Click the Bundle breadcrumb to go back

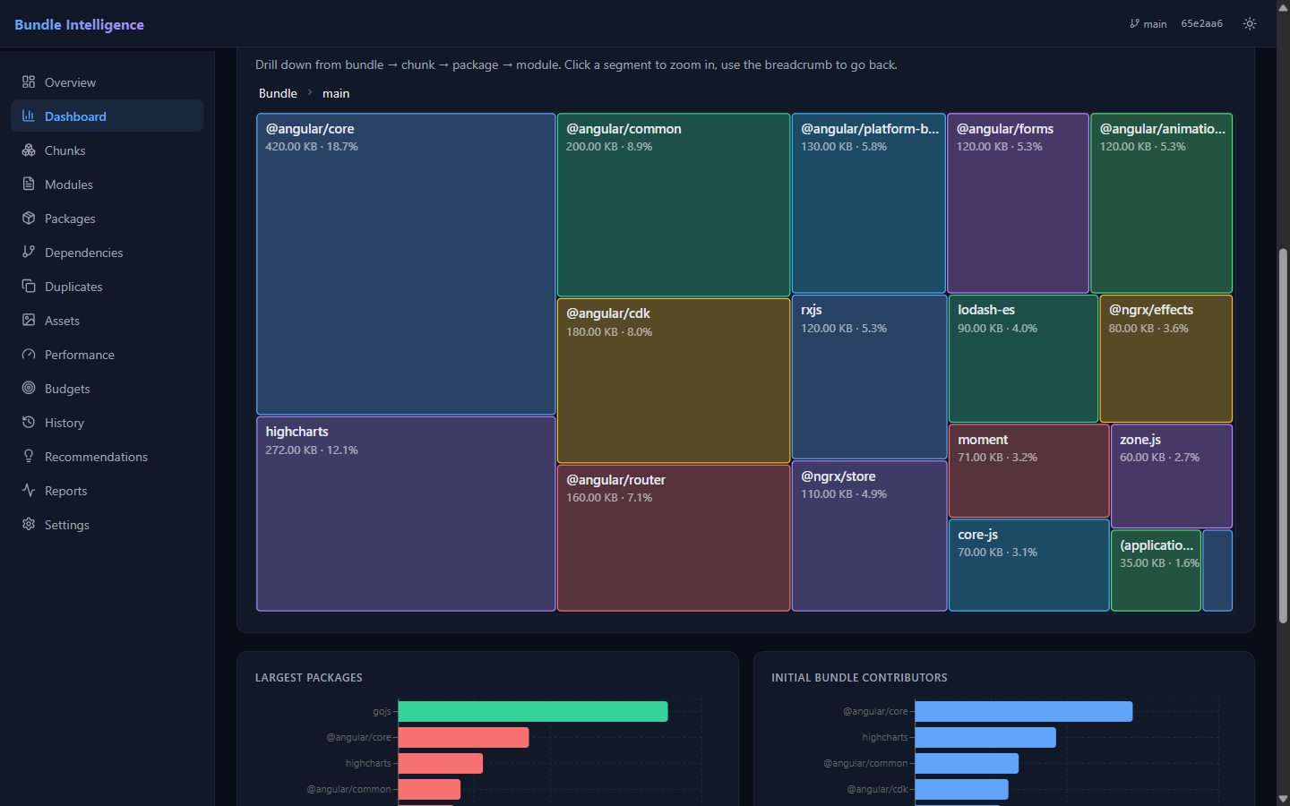(278, 93)
